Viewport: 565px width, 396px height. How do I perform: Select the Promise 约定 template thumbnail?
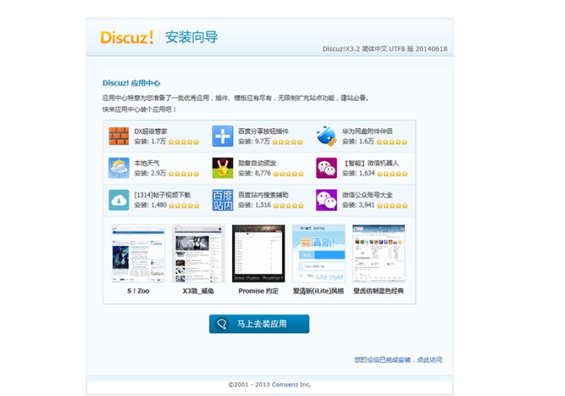click(258, 253)
